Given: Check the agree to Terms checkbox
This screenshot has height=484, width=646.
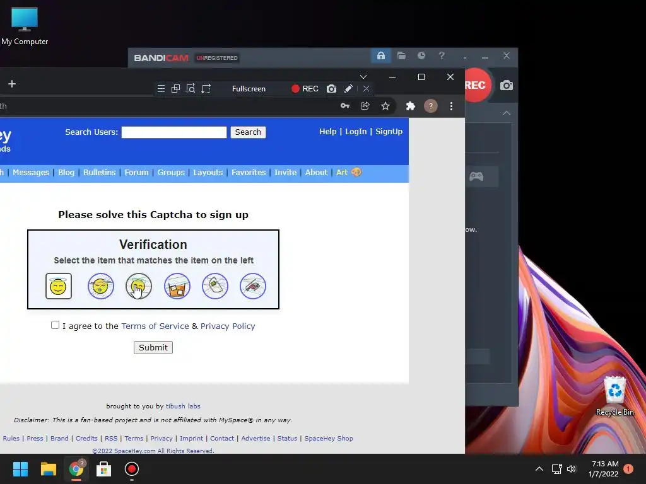Looking at the screenshot, I should pos(56,325).
